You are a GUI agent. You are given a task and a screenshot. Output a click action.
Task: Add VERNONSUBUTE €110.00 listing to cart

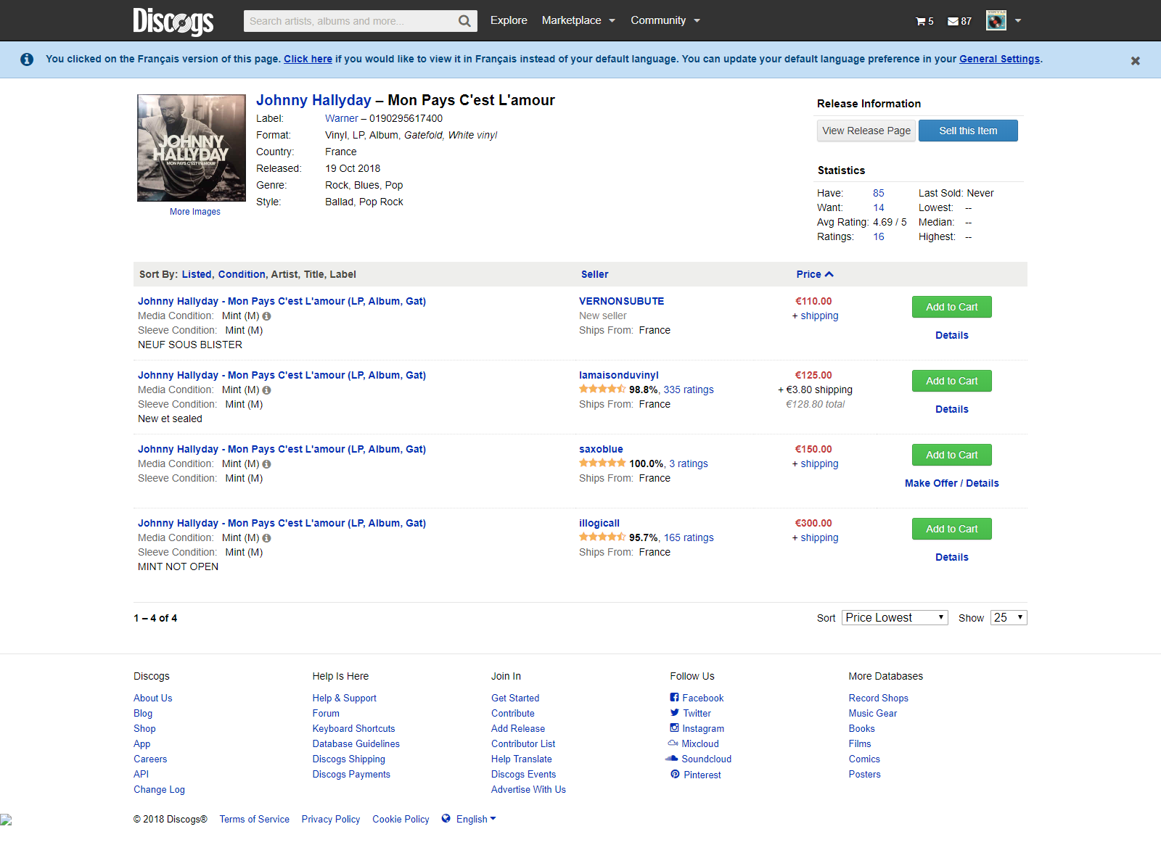[951, 307]
